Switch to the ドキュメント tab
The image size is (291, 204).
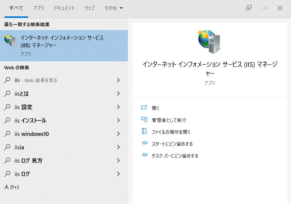(64, 8)
